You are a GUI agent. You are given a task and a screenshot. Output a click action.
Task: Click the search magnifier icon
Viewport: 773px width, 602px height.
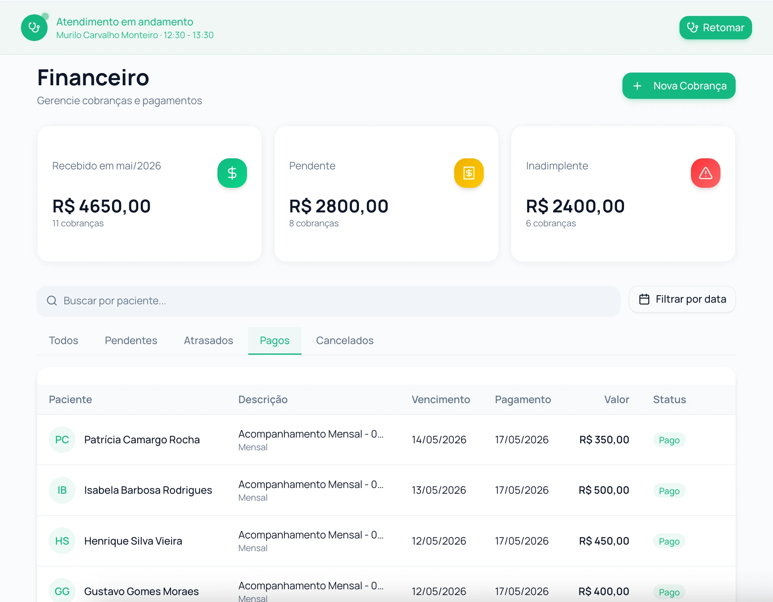(52, 301)
